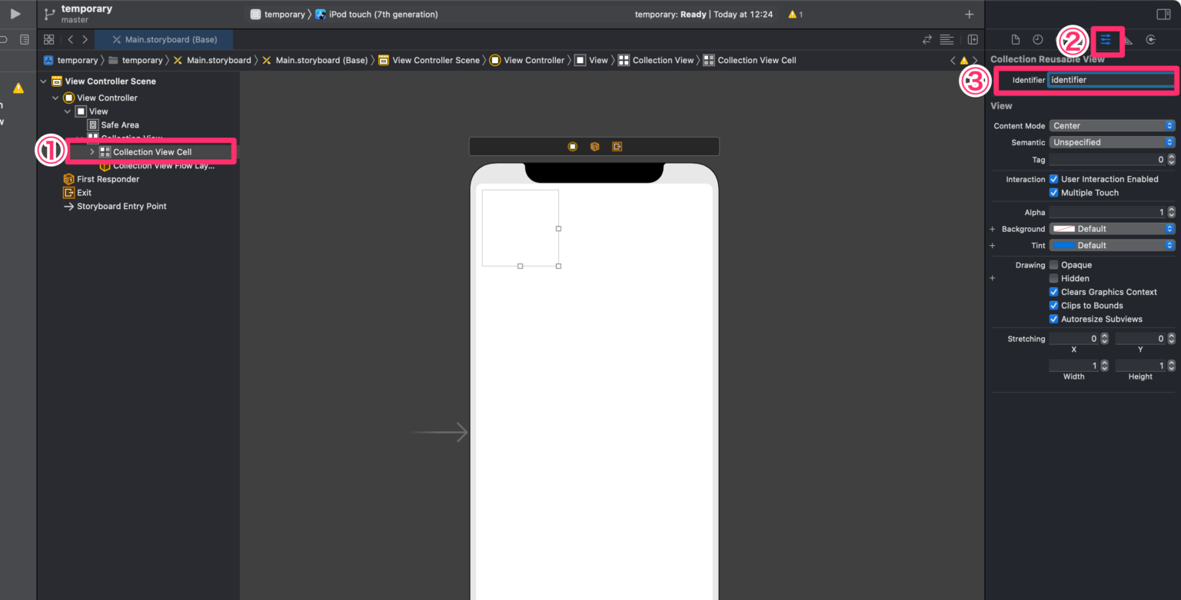The height and width of the screenshot is (600, 1181).
Task: Enable the Opaque checkbox
Action: [x=1053, y=264]
